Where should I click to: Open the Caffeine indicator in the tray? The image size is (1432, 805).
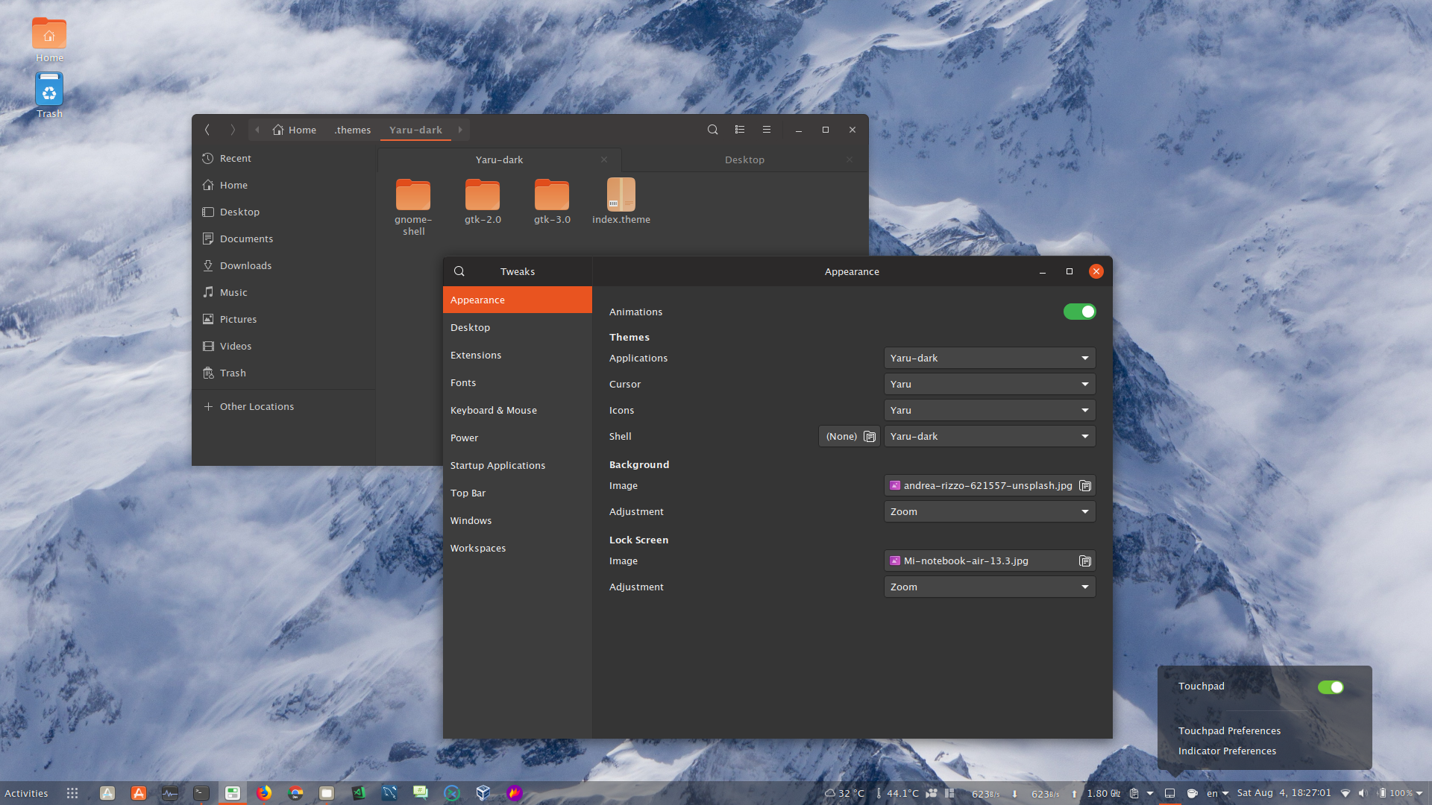click(1193, 793)
